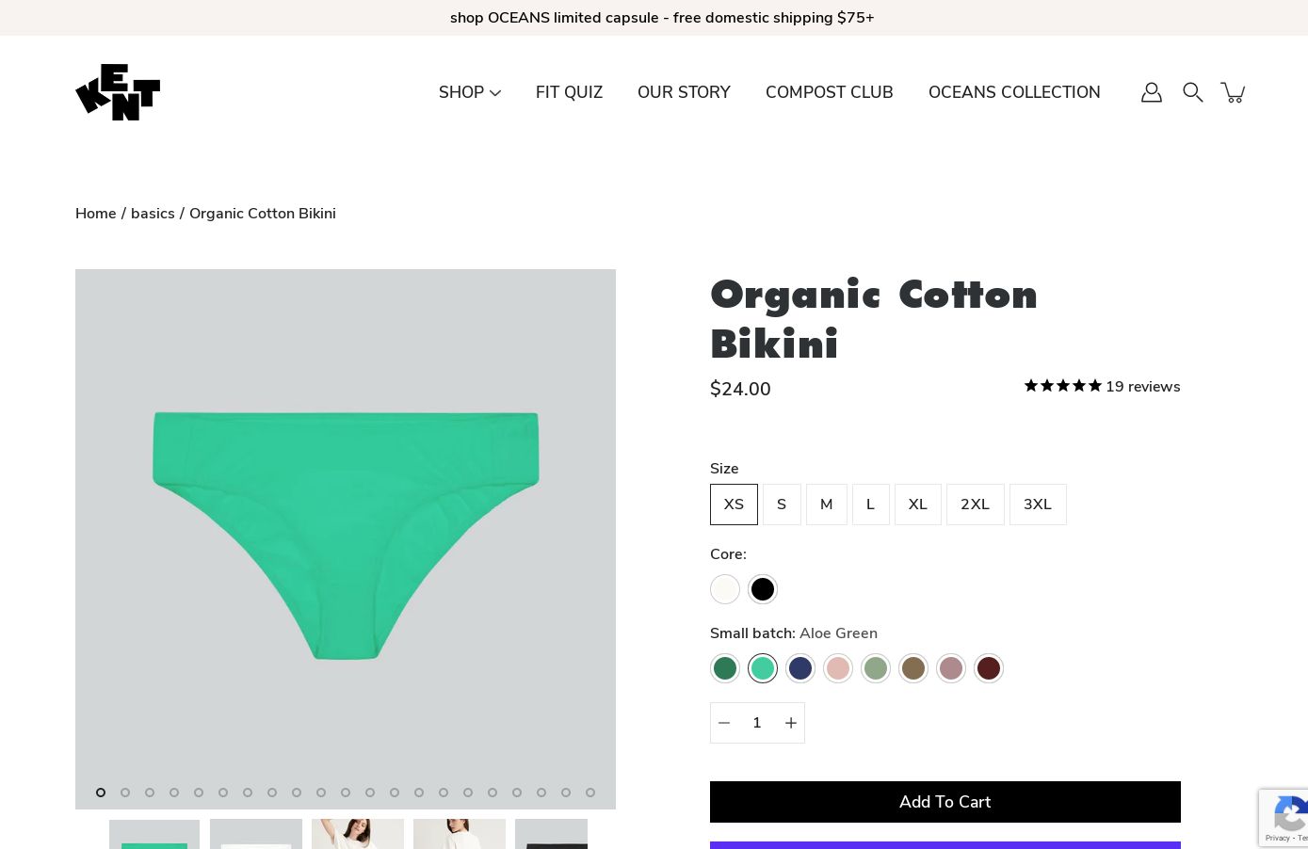
Task: Expand the SHOP dropdown menu
Action: (469, 92)
